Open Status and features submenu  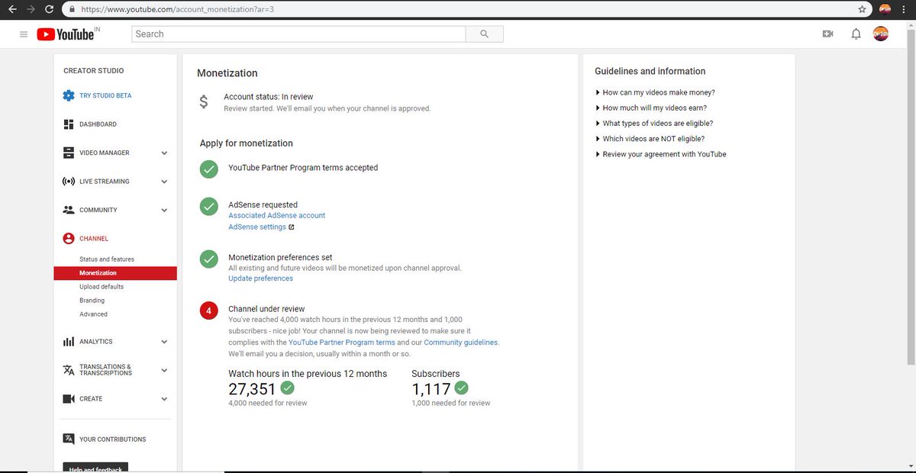(x=107, y=259)
